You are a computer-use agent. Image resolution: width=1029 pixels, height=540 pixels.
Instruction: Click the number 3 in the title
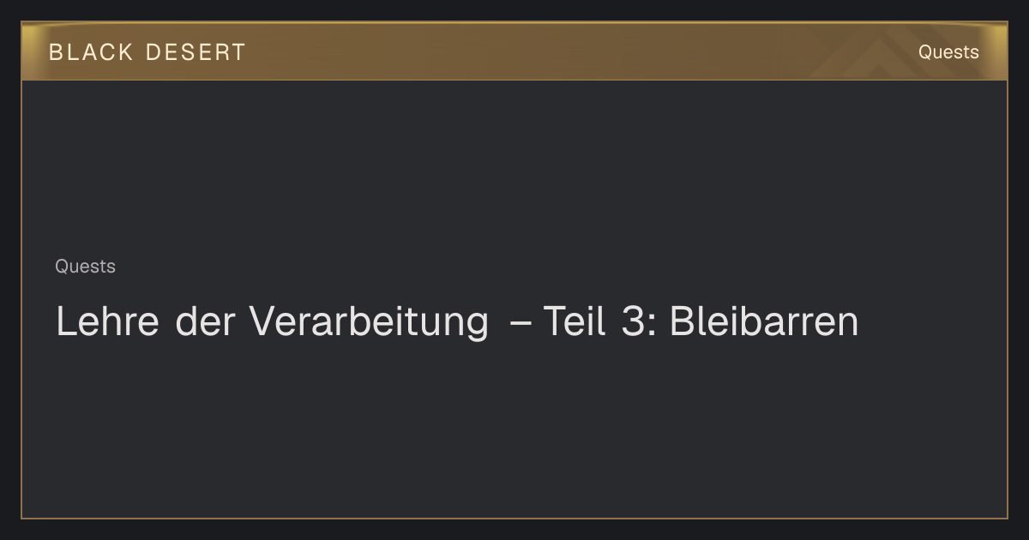[631, 321]
